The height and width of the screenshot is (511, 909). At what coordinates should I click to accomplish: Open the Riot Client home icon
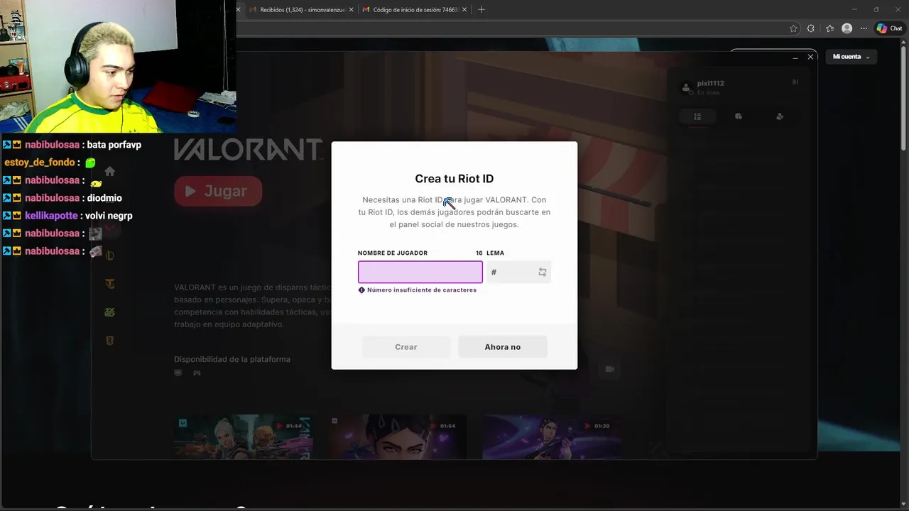click(x=109, y=171)
